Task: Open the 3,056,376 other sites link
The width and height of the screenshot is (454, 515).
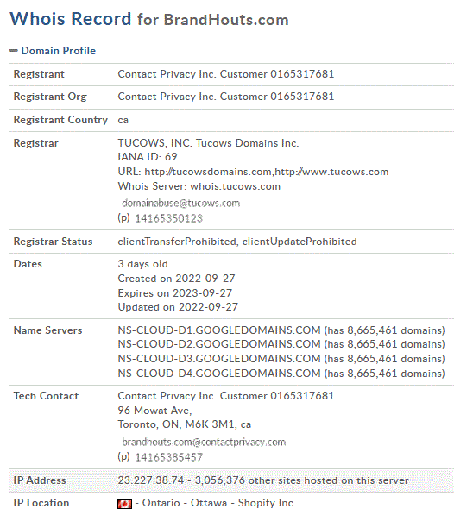Action: pos(301,480)
